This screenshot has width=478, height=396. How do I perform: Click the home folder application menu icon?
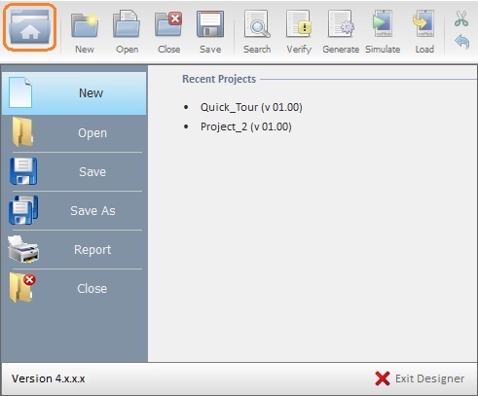click(x=30, y=26)
